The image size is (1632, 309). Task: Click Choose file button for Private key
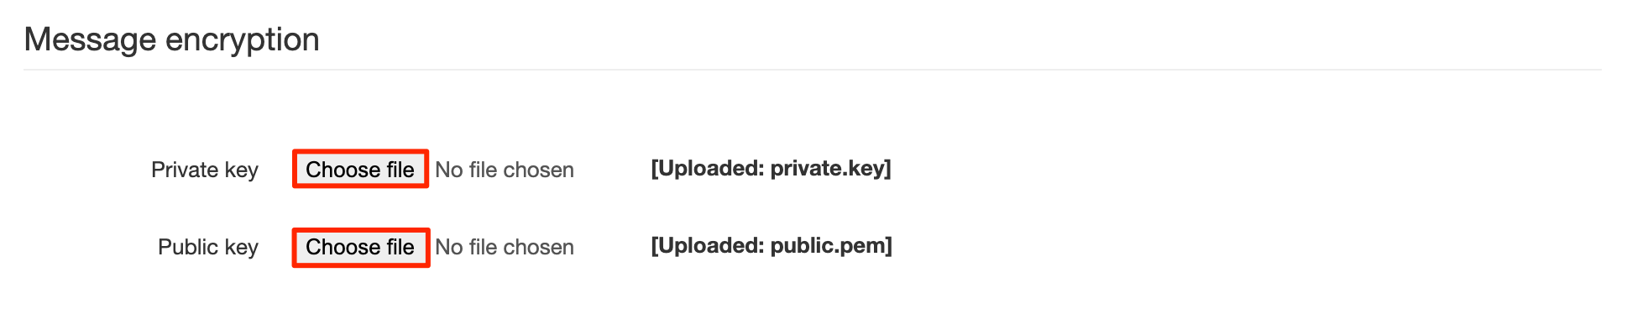click(360, 170)
